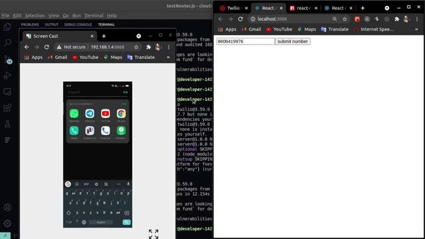This screenshot has height=239, width=425.
Task: Open Internet Speed bookmark
Action: pyautogui.click(x=374, y=29)
